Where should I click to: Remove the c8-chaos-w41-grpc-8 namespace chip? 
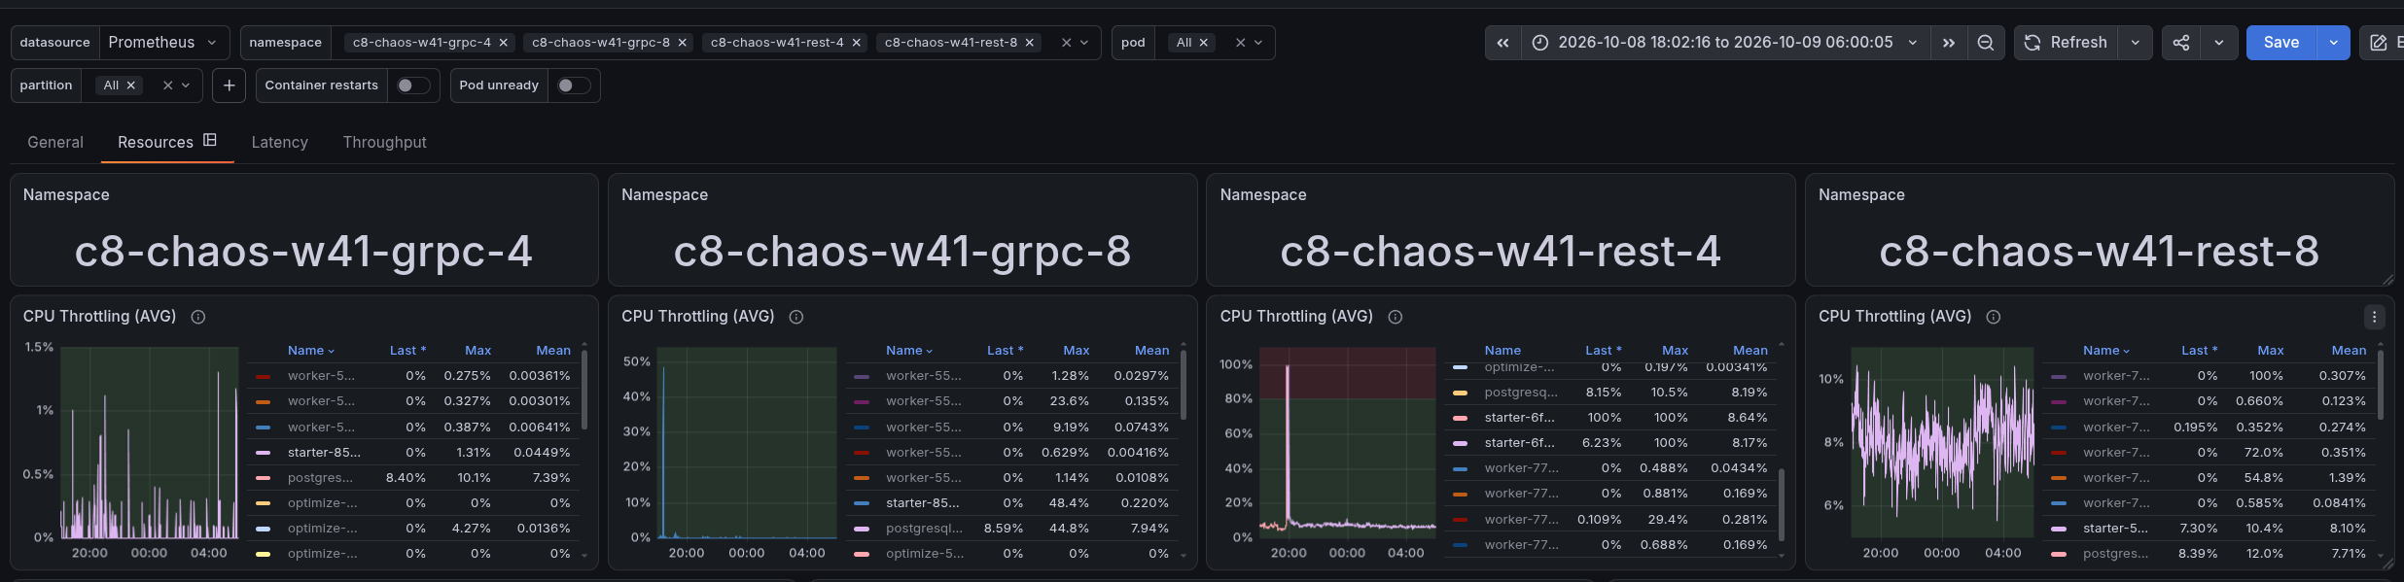tap(683, 43)
